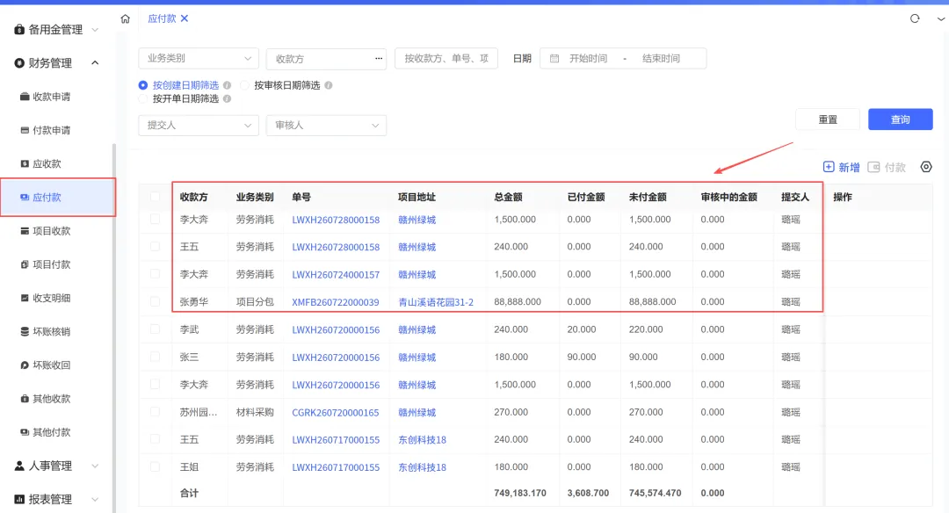Click the 付款申请 sidebar icon
This screenshot has height=513, width=949.
pyautogui.click(x=25, y=130)
